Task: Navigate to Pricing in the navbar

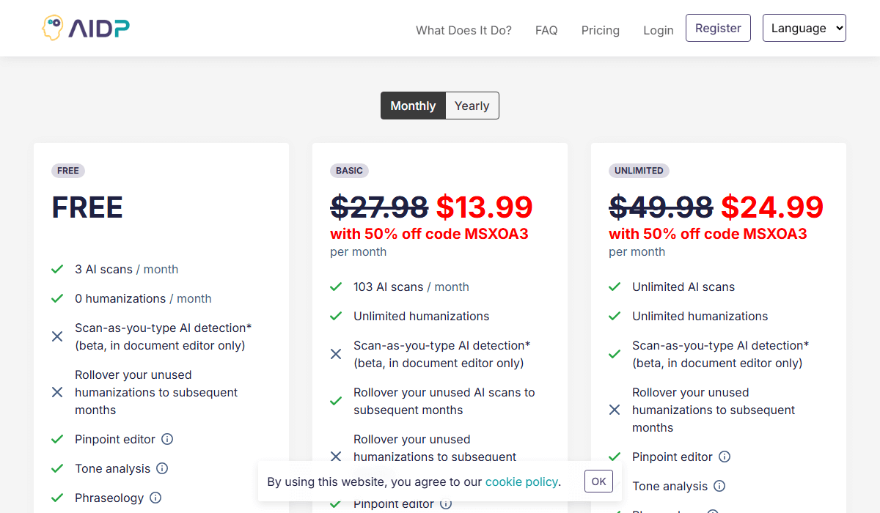Action: (x=600, y=30)
